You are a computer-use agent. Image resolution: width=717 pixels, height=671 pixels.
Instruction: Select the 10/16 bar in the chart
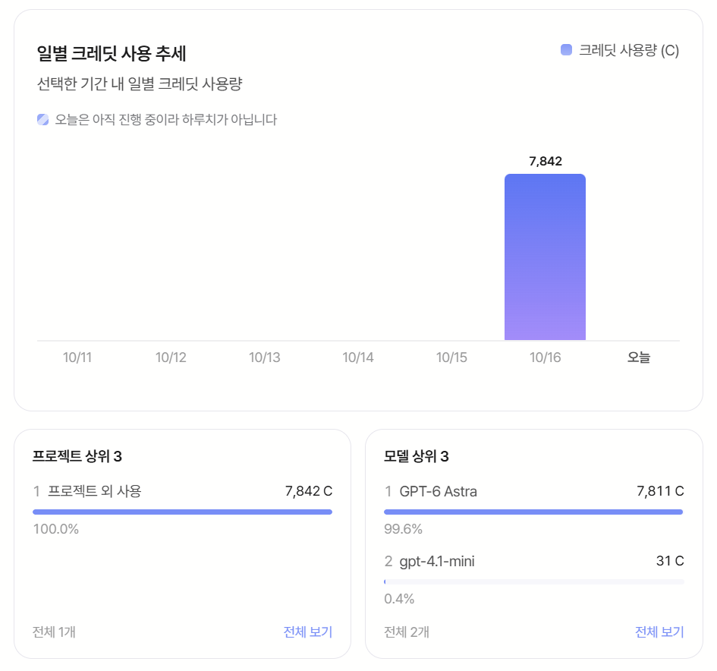click(545, 257)
